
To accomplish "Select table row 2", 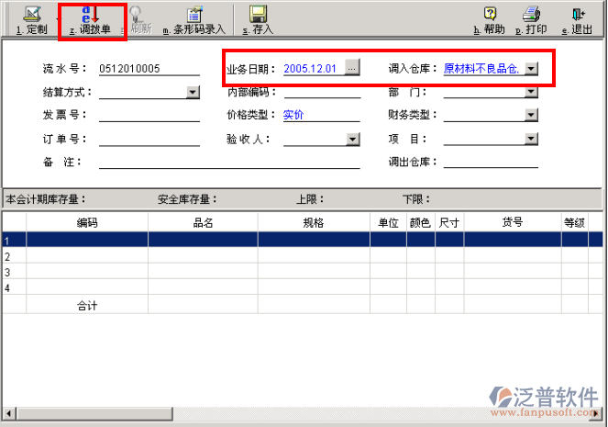I will pos(303,255).
